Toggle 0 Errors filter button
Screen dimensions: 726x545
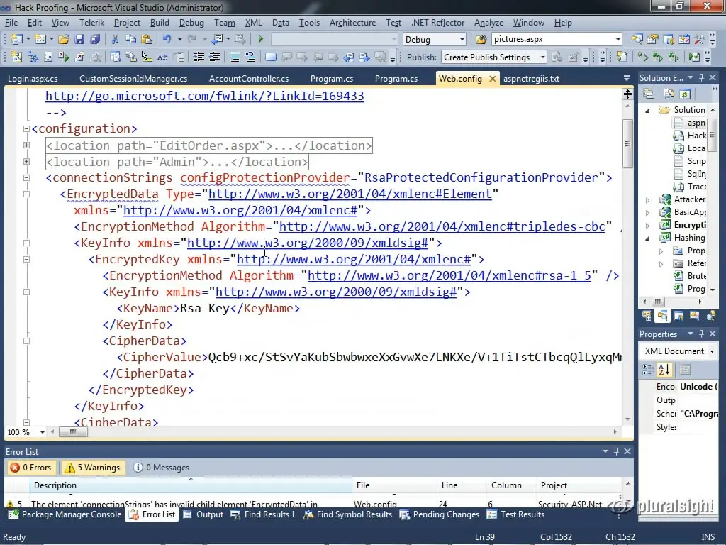click(31, 468)
